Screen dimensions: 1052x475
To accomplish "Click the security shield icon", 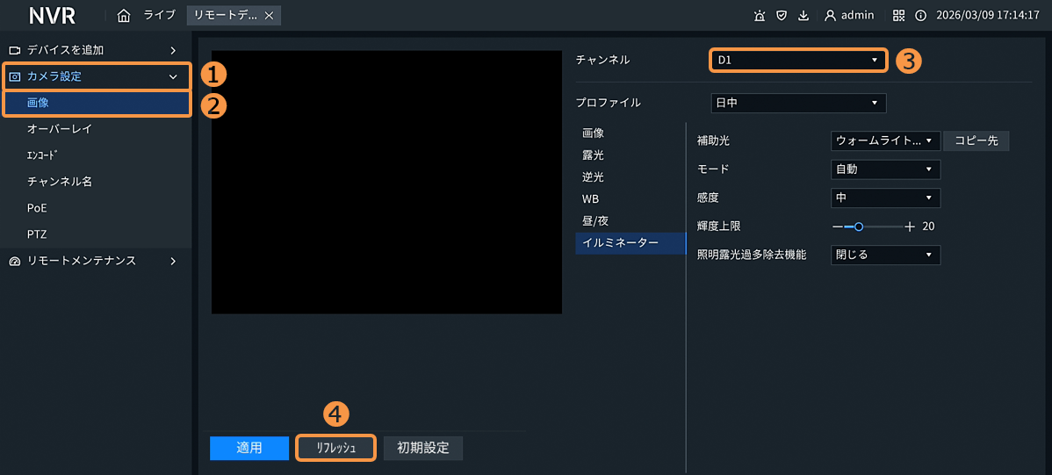I will 782,15.
